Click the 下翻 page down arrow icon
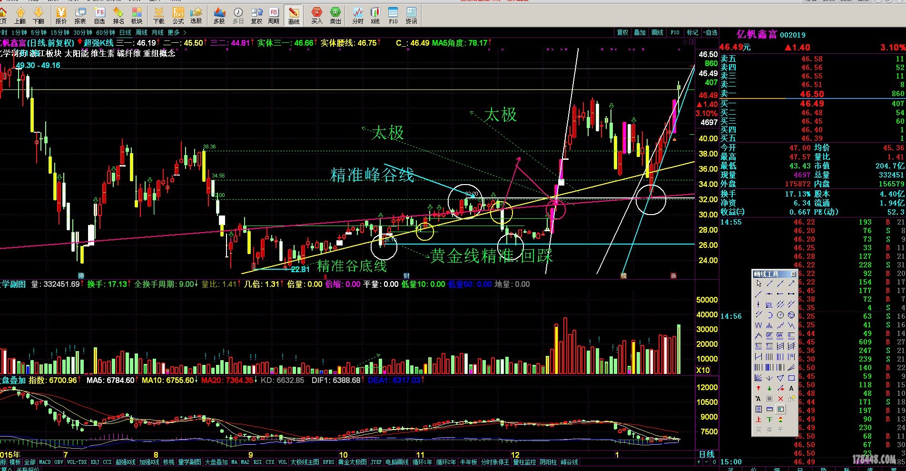906x471 pixels. tap(39, 16)
